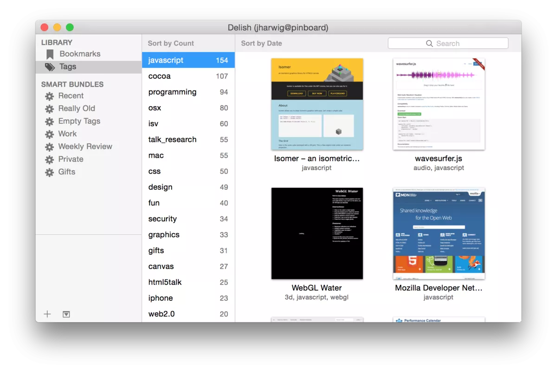This screenshot has height=373, width=557.
Task: Click the 'WebGL Water' title under its thumbnail
Action: coord(317,288)
